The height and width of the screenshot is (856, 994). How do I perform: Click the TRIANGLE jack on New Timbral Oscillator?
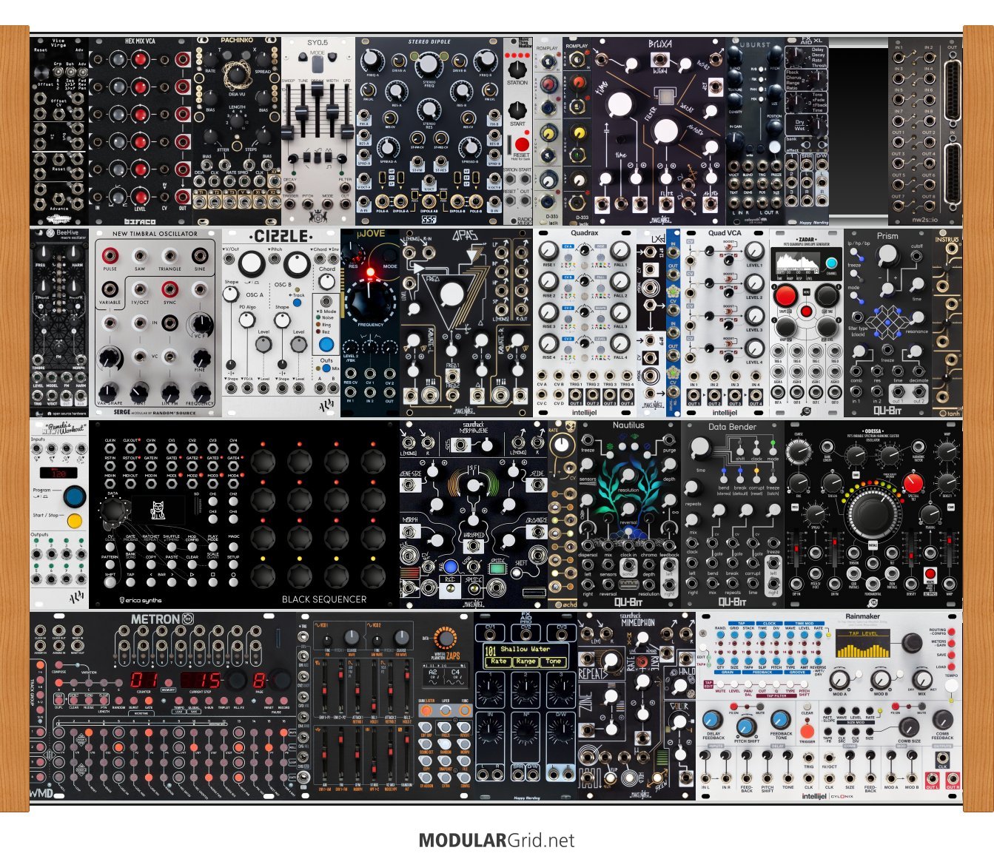click(169, 255)
